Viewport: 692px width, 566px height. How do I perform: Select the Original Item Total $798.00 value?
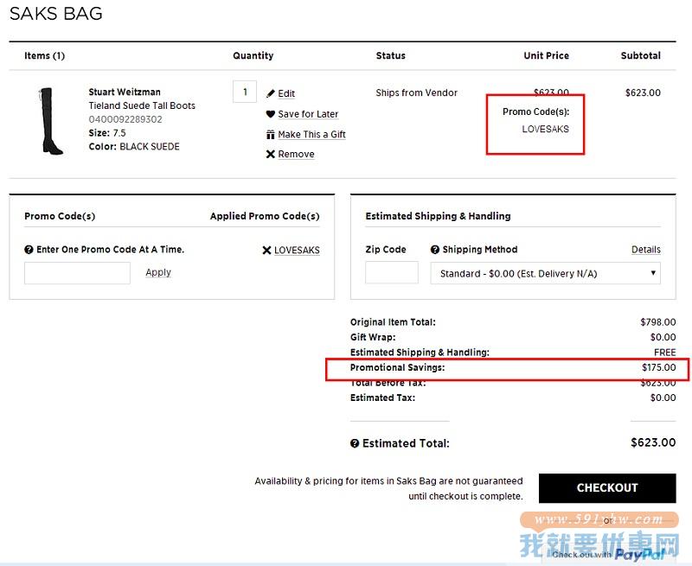pos(658,322)
